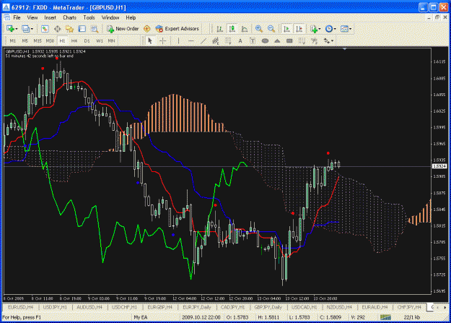Select the Andrews Pitchfork tool

314,41
